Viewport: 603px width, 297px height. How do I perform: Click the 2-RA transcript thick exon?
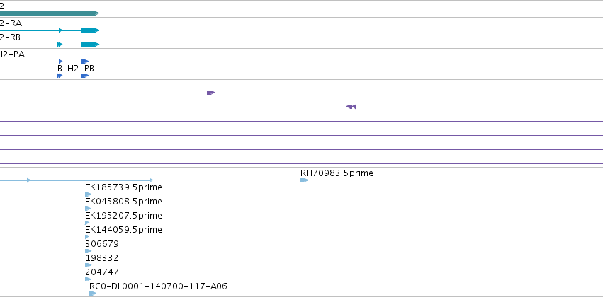[x=90, y=30]
